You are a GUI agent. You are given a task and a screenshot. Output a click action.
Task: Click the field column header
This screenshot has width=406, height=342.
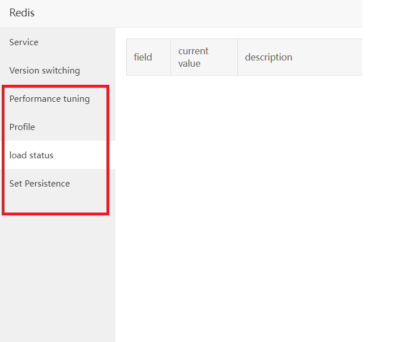point(143,57)
